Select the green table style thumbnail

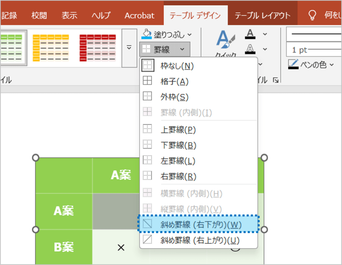[13, 48]
